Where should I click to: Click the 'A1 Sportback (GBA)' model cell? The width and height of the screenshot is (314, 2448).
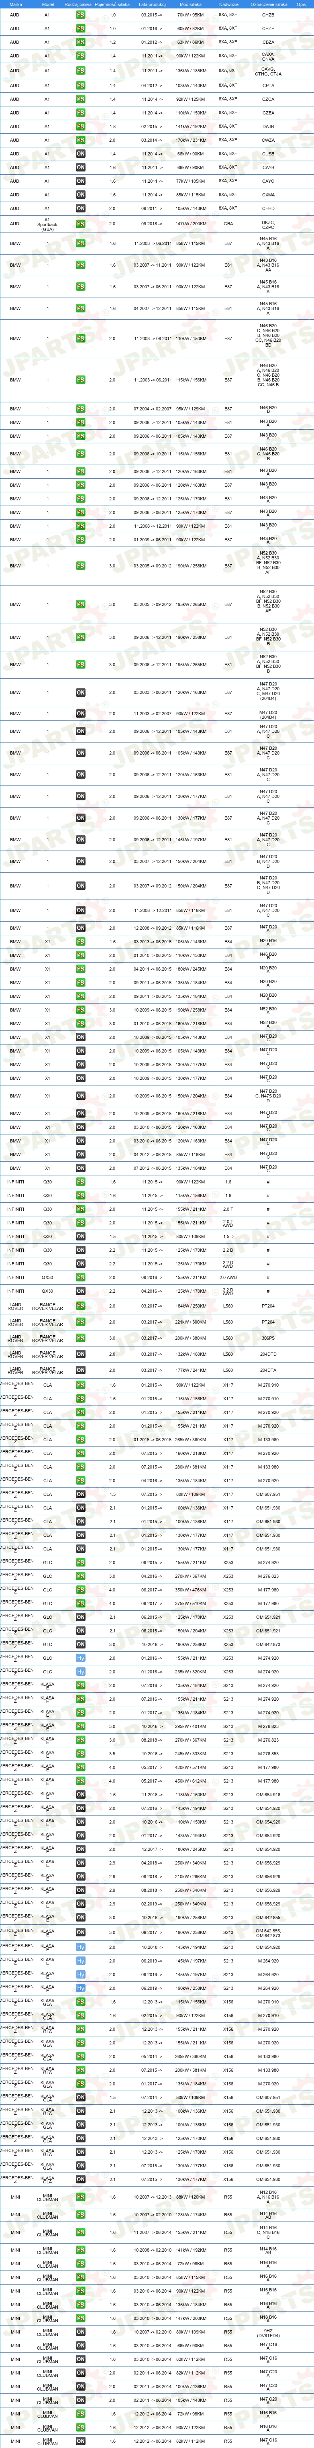[x=47, y=224]
